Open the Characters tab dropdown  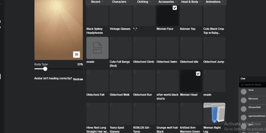click(121, 2)
